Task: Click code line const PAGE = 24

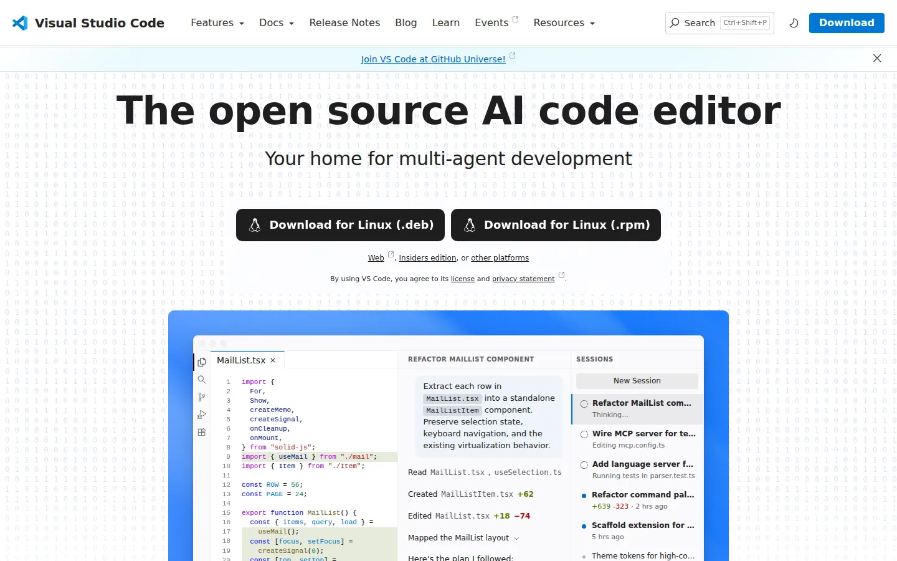Action: pos(274,494)
